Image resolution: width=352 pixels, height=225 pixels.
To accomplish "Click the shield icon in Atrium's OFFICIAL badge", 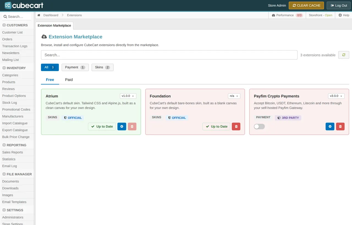I will tap(65, 118).
